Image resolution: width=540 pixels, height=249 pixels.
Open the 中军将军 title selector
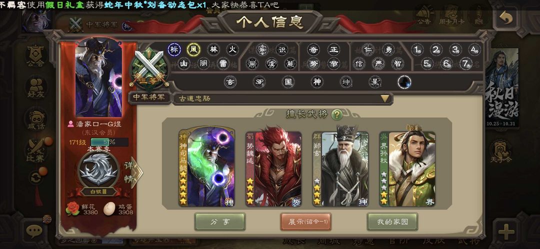(149, 98)
